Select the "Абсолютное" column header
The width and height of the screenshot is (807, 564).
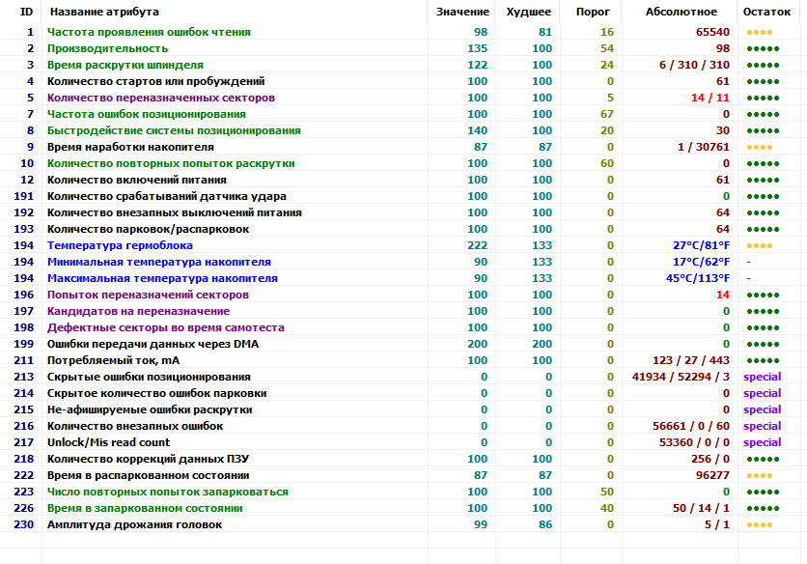[x=681, y=12]
